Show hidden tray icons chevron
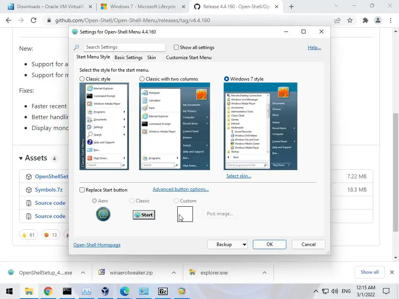The image size is (399, 299). pos(316,291)
